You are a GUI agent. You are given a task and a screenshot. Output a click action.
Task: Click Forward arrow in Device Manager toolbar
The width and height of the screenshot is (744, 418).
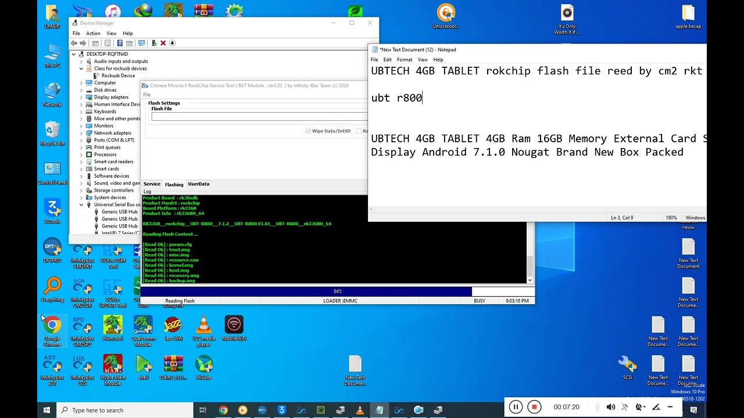83,43
